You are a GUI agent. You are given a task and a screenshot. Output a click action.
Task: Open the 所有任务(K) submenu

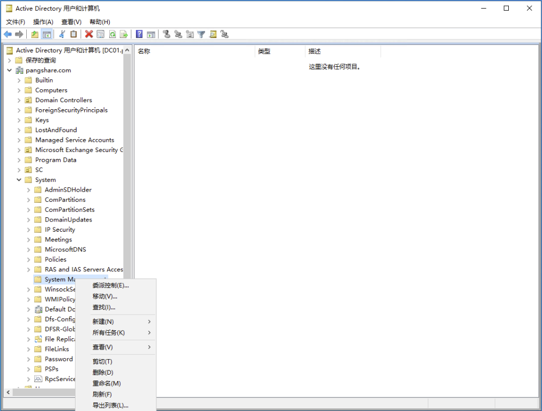pos(116,332)
